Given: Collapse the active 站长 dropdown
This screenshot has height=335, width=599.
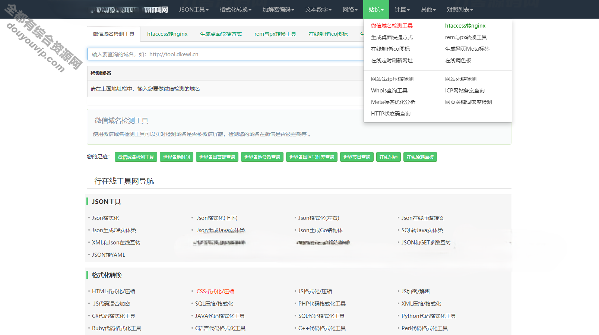Looking at the screenshot, I should (376, 9).
